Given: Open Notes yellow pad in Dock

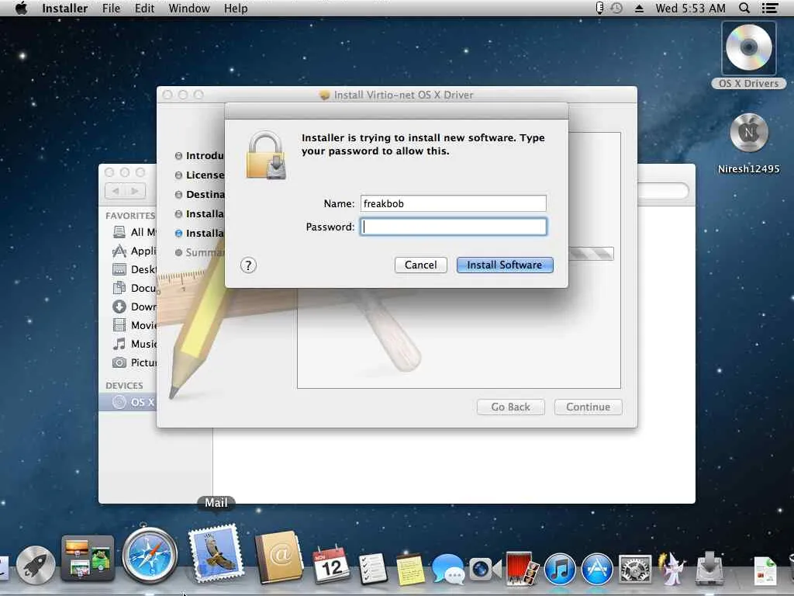Looking at the screenshot, I should (410, 569).
